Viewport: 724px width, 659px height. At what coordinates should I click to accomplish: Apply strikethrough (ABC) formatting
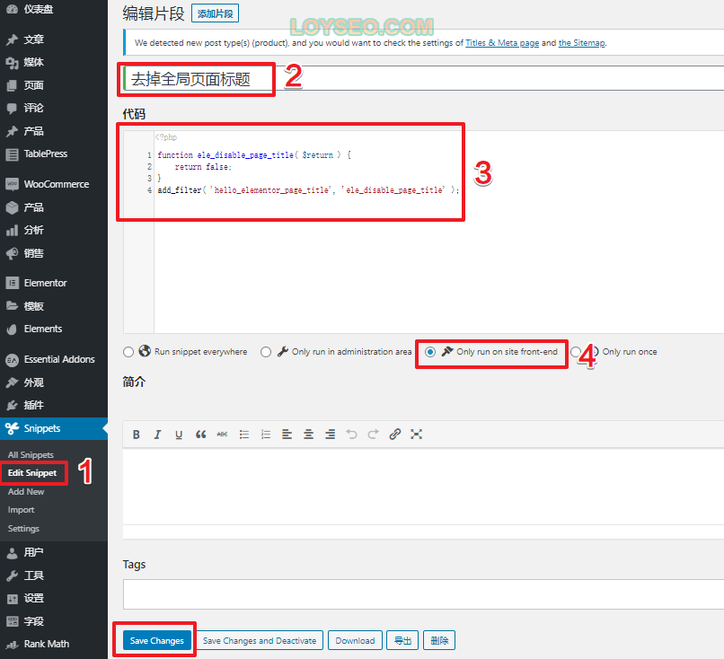tap(222, 435)
